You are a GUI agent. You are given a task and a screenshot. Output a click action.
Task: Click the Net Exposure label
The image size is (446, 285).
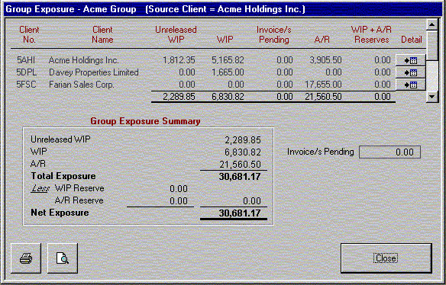(60, 213)
